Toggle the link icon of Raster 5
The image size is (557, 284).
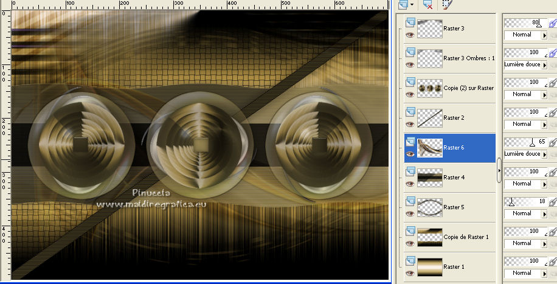point(553,203)
